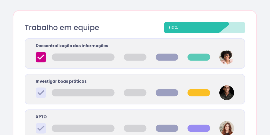Open avatar of curly-haired woman with glasses
Image resolution: width=270 pixels, height=135 pixels.
pyautogui.click(x=227, y=57)
